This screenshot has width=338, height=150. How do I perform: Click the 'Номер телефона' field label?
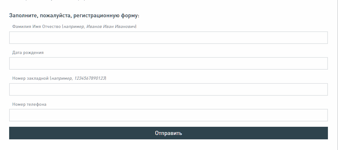pyautogui.click(x=29, y=104)
